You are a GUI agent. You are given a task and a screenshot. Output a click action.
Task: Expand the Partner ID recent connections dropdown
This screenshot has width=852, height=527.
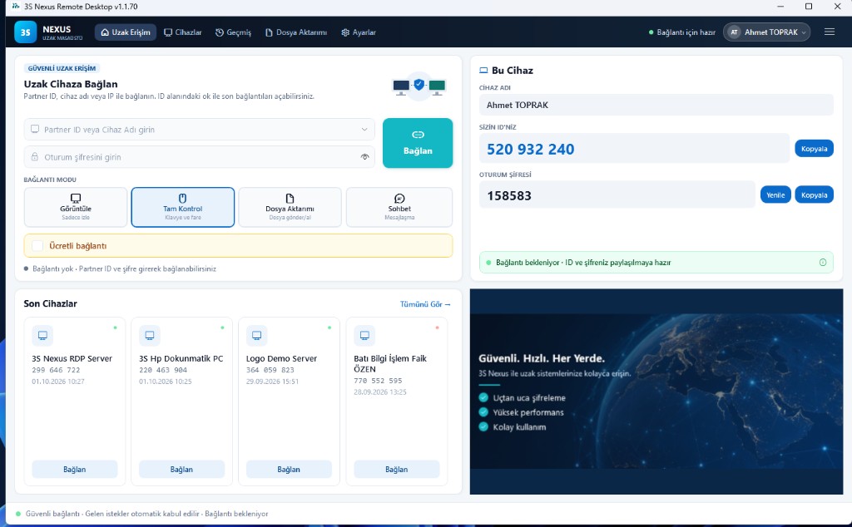364,129
